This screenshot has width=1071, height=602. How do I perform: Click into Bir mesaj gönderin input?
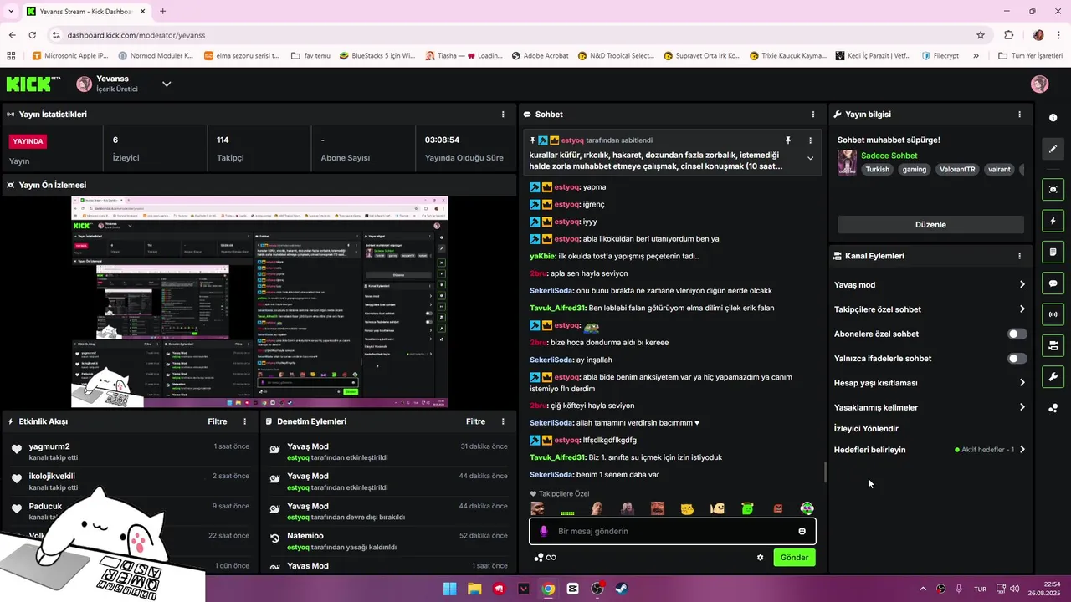point(672,531)
